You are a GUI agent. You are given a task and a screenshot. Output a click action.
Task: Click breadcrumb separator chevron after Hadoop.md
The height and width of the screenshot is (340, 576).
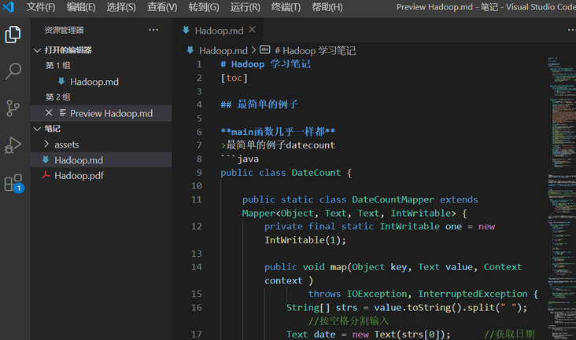pos(253,49)
